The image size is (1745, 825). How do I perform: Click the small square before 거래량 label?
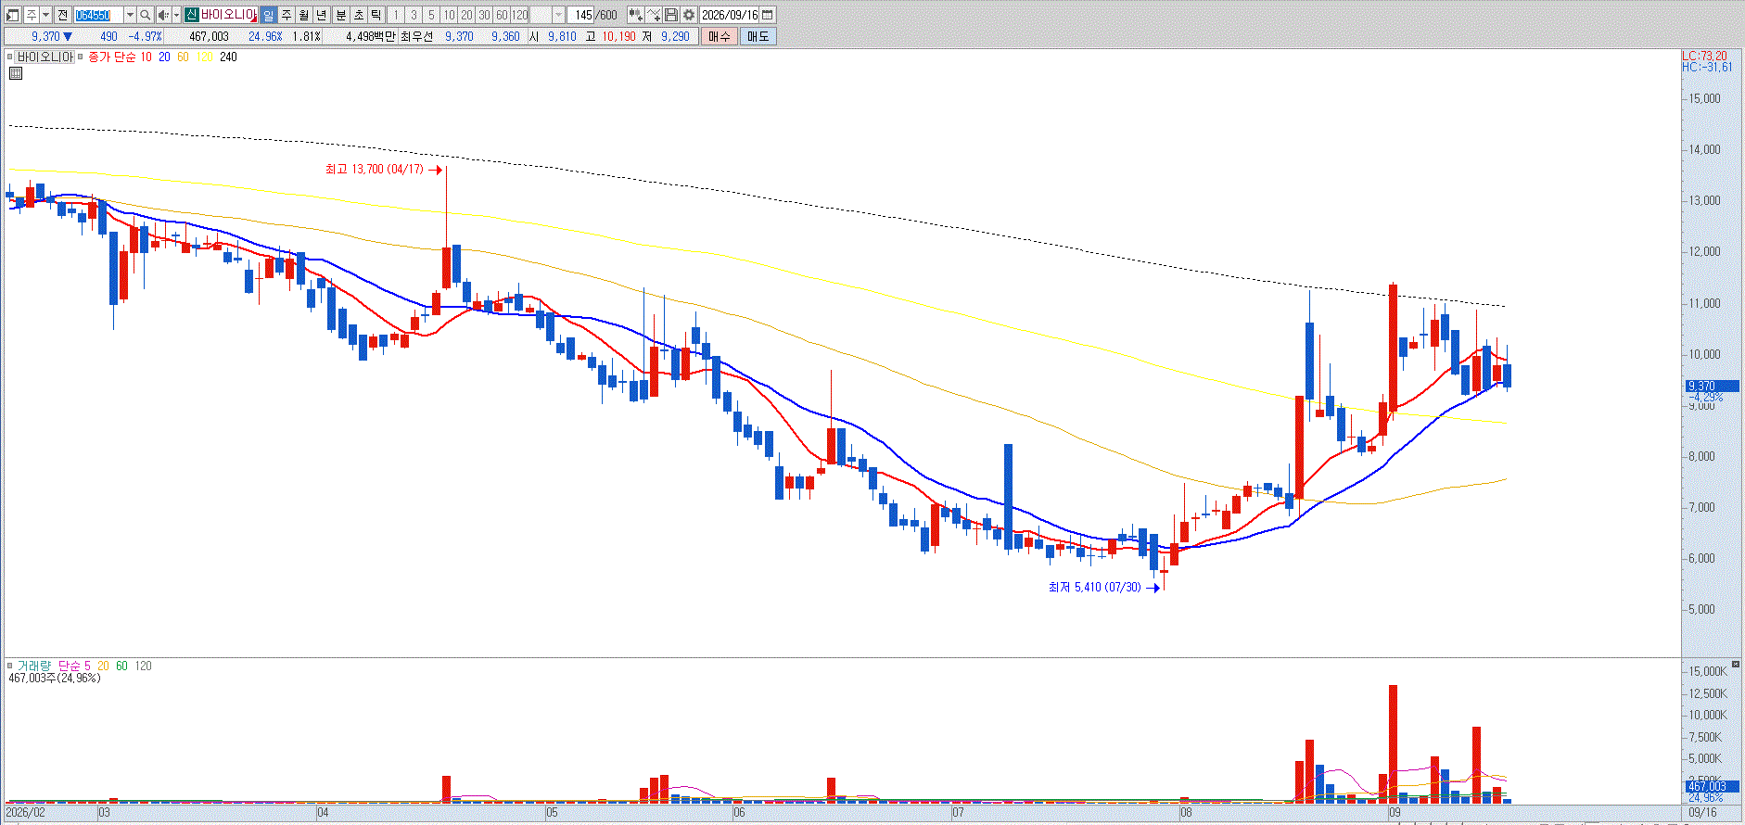(9, 666)
